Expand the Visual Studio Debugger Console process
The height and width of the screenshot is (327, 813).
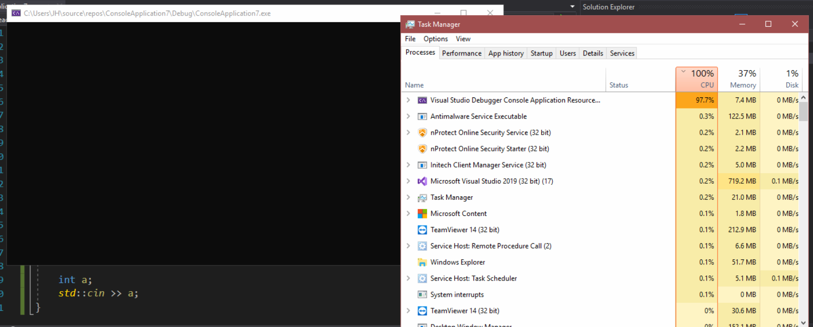[408, 100]
